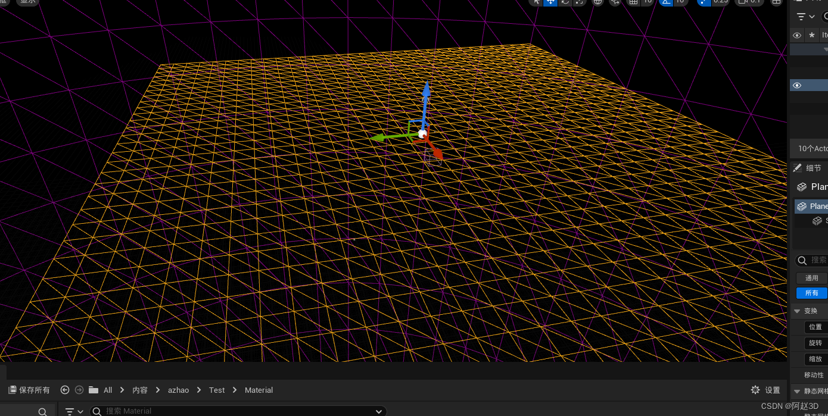Screen dimensions: 828x416
Task: Select the static mesh component under Plane
Action: (x=820, y=221)
